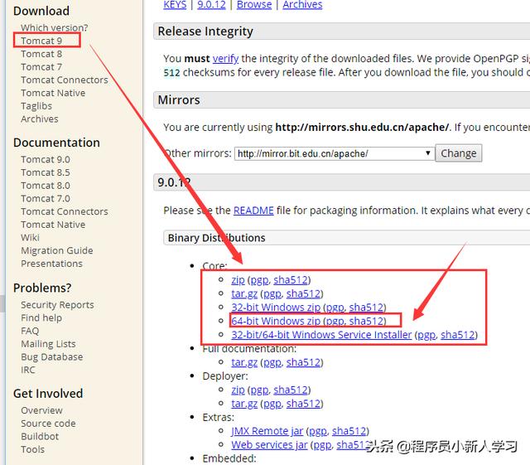530x465 pixels.
Task: Open sha512 for 32-bit Windows zip
Action: point(366,308)
